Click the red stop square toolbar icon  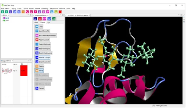[60, 12]
